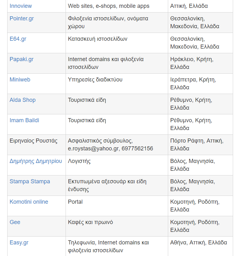The height and width of the screenshot is (256, 251).
Task: Open the Imam Baildi link
Action: 24,120
